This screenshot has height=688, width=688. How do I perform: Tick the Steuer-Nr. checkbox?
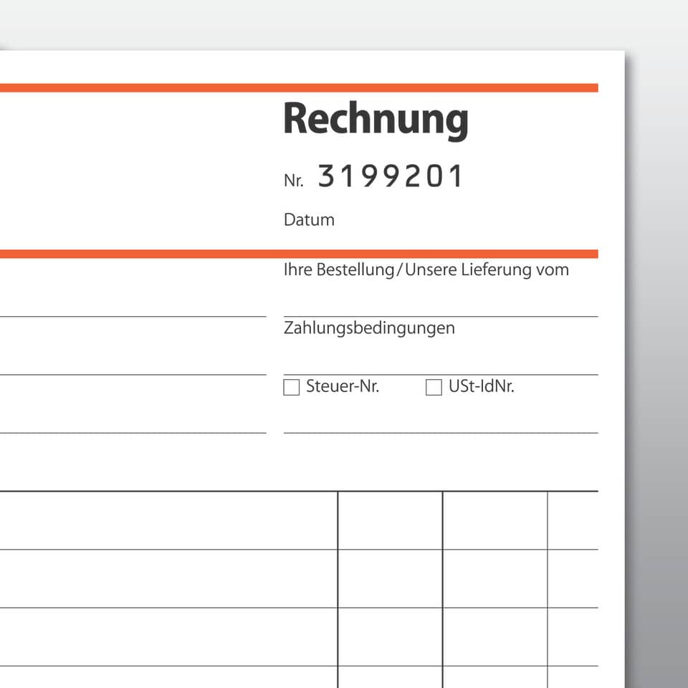[291, 388]
